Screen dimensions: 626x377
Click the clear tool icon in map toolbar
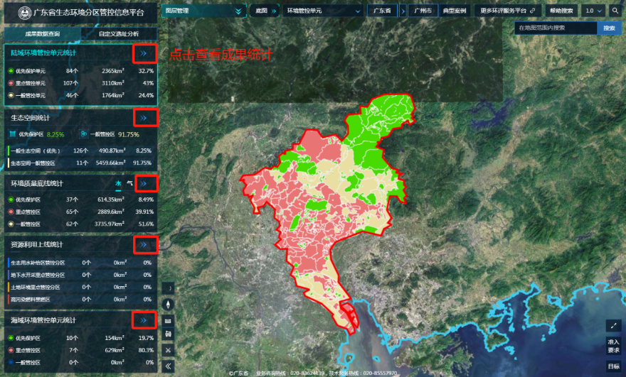169,349
